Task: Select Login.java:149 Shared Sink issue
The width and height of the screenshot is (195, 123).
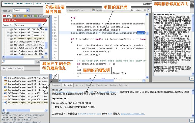Action: 29,33
